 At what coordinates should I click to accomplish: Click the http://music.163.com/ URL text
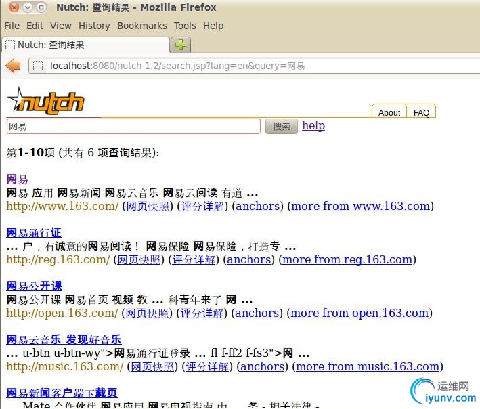(65, 367)
